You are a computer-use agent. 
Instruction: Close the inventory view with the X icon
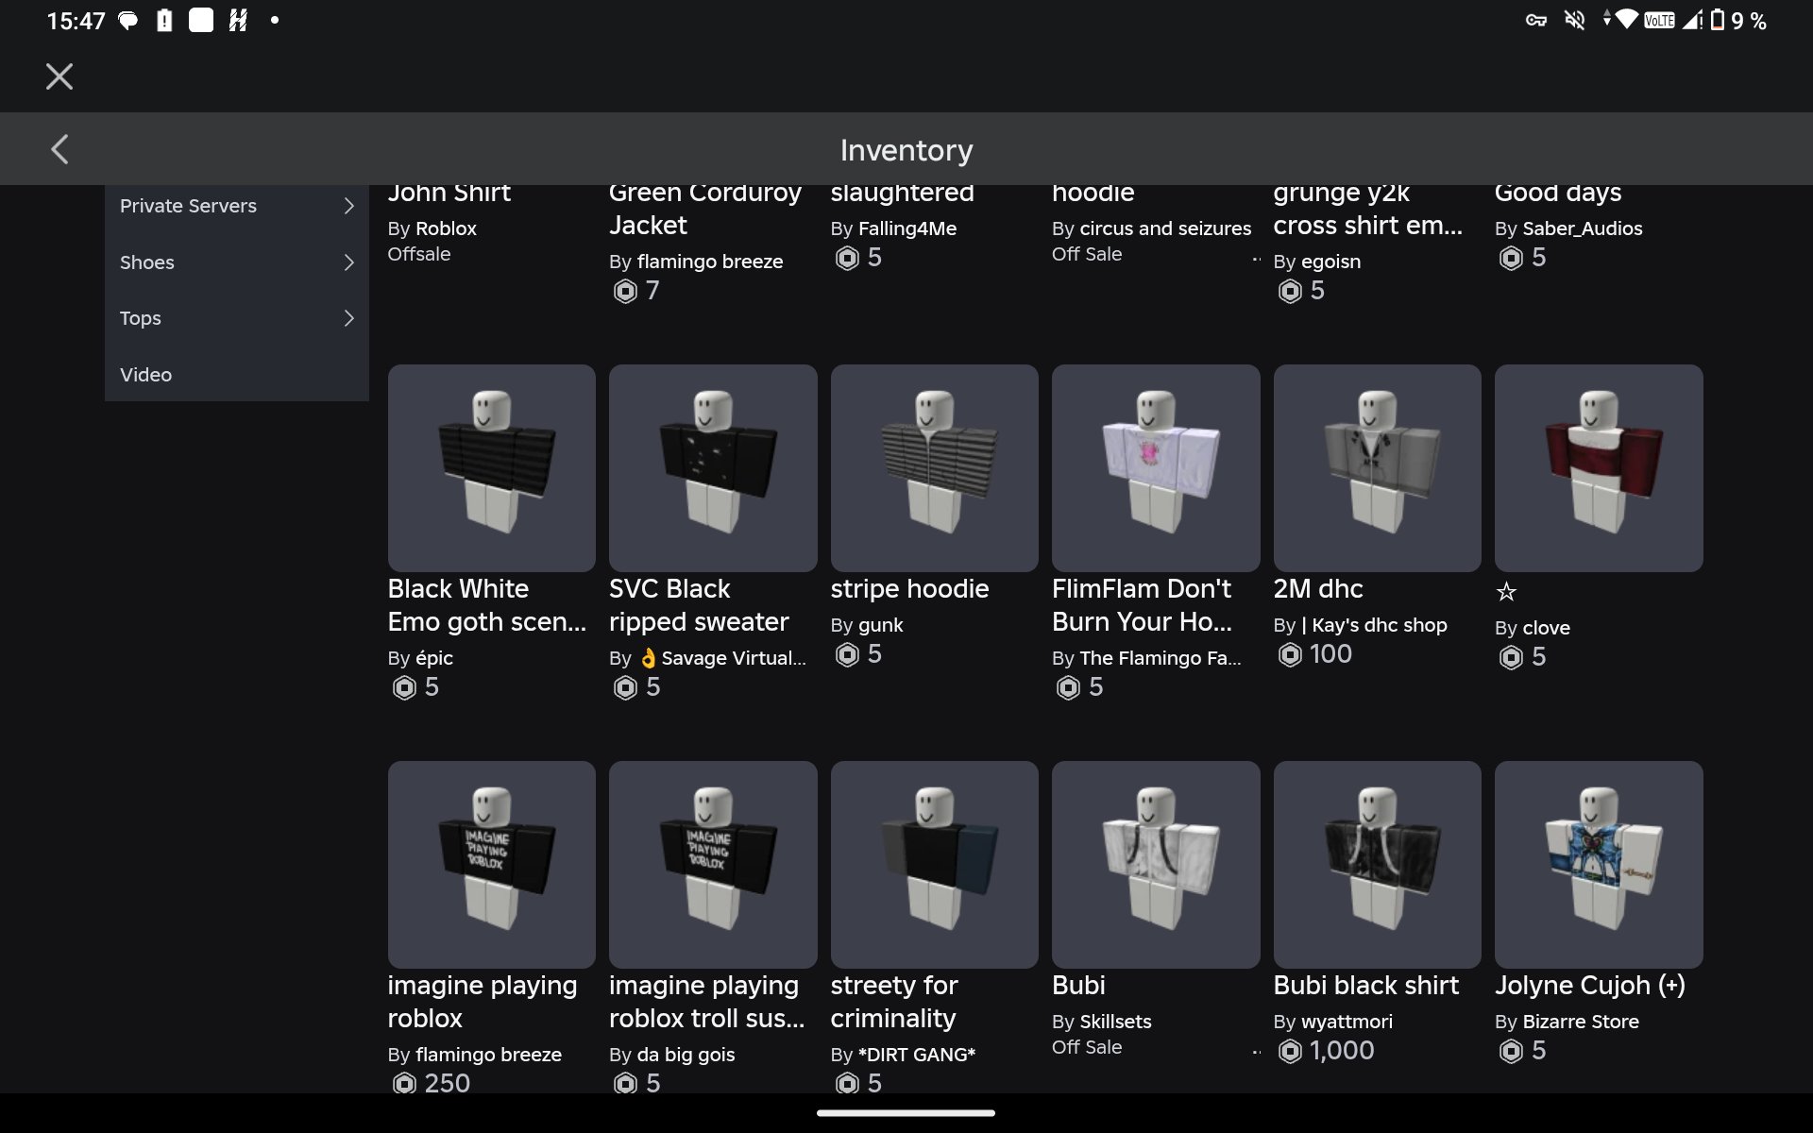pyautogui.click(x=59, y=76)
